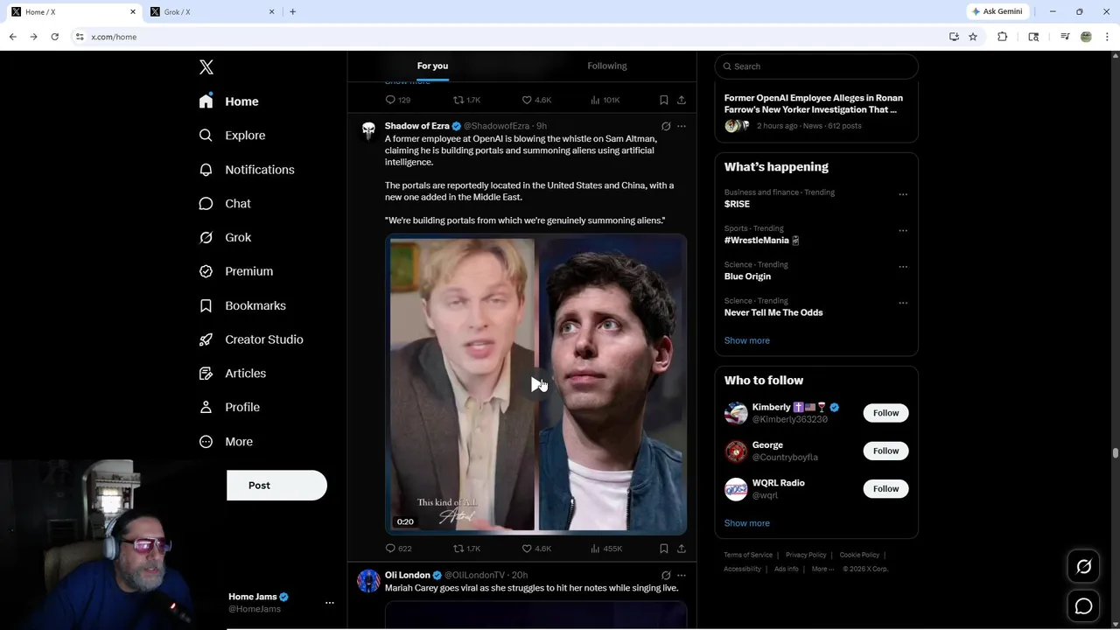This screenshot has width=1120, height=630.
Task: Click the X logo in the sidebar
Action: click(206, 67)
